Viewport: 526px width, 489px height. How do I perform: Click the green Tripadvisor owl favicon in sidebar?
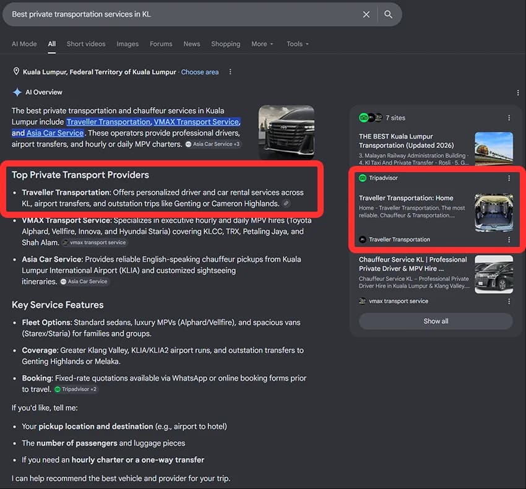coord(363,178)
